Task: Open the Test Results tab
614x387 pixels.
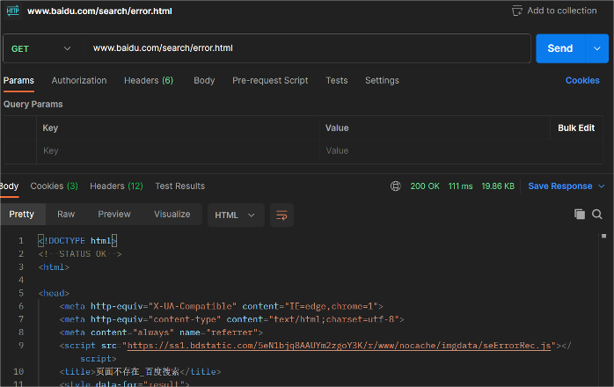Action: pyautogui.click(x=179, y=186)
